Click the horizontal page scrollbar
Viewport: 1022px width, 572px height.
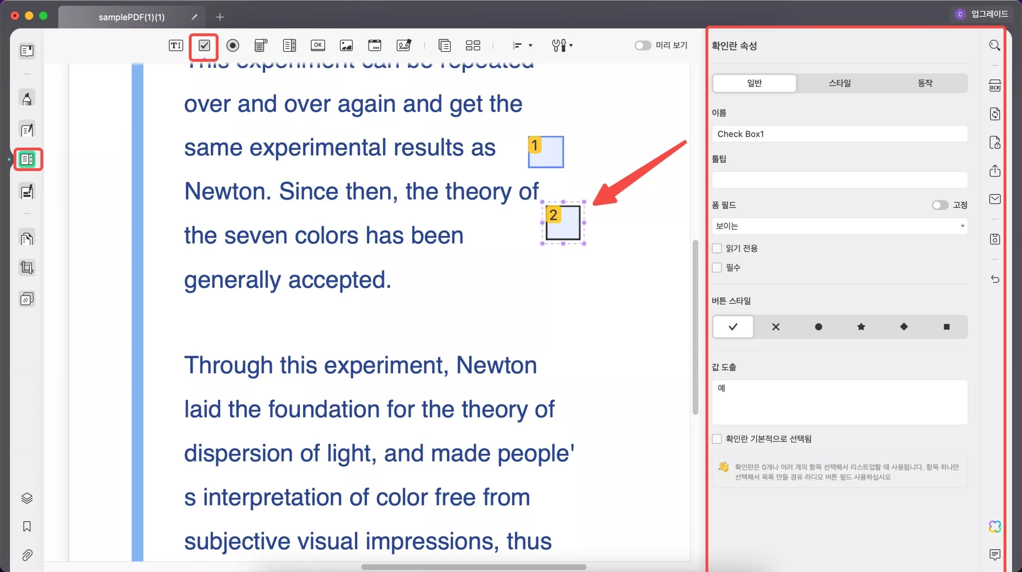474,567
